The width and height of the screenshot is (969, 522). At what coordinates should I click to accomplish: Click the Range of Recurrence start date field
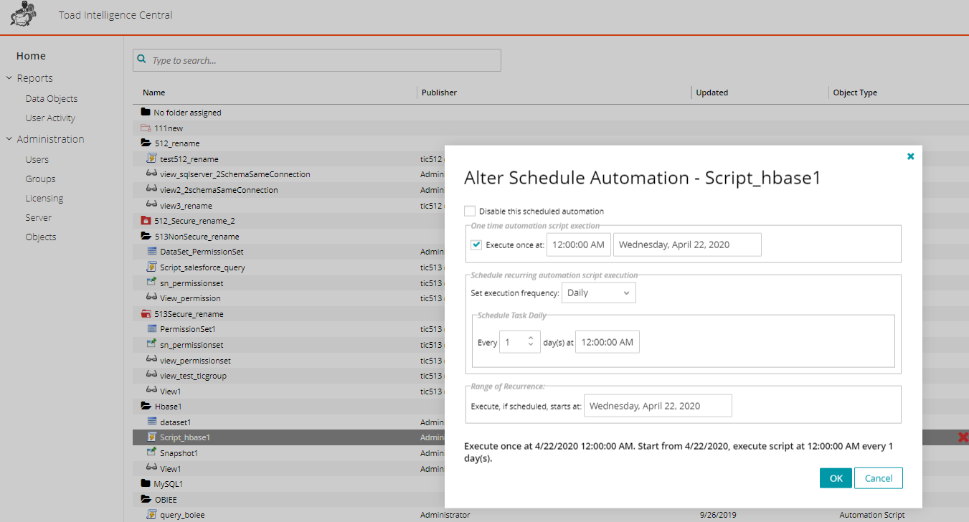click(x=658, y=406)
